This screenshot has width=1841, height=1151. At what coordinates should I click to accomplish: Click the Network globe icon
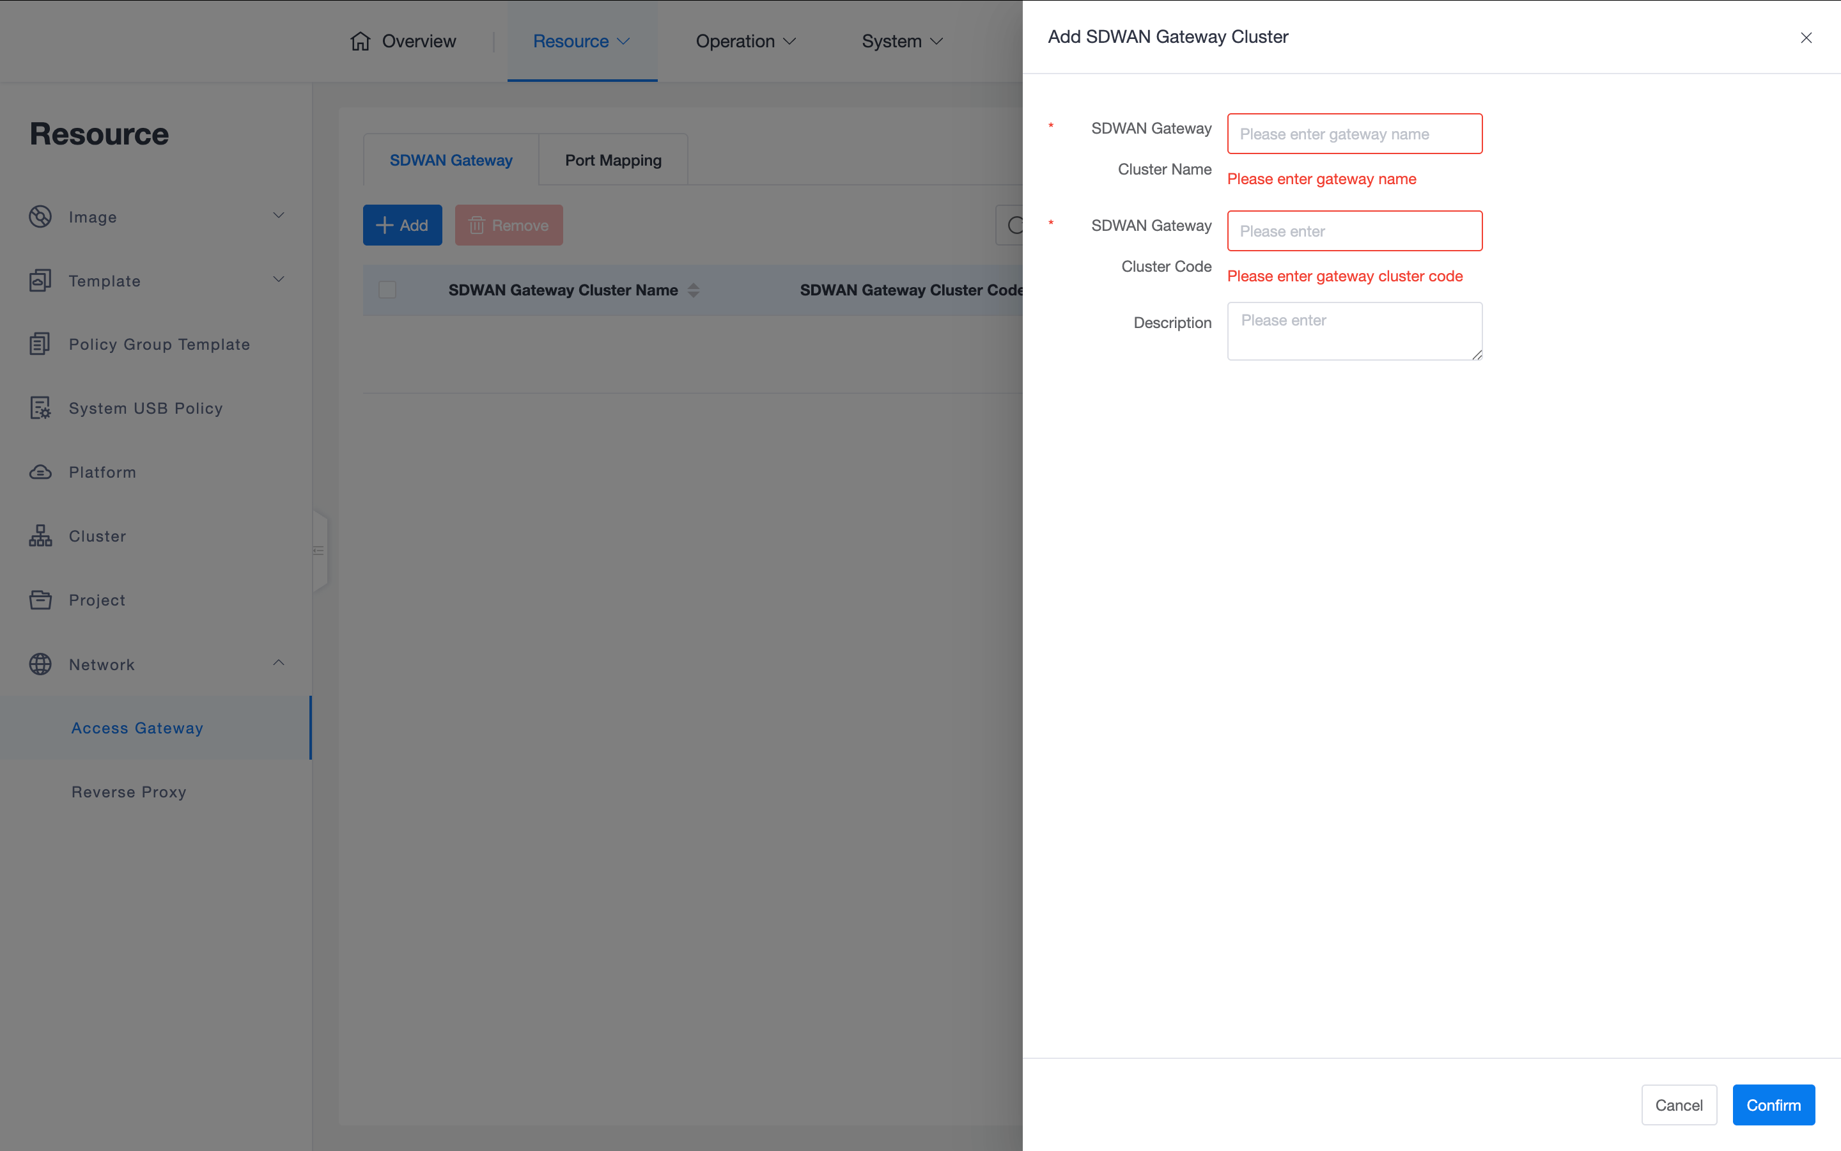40,664
